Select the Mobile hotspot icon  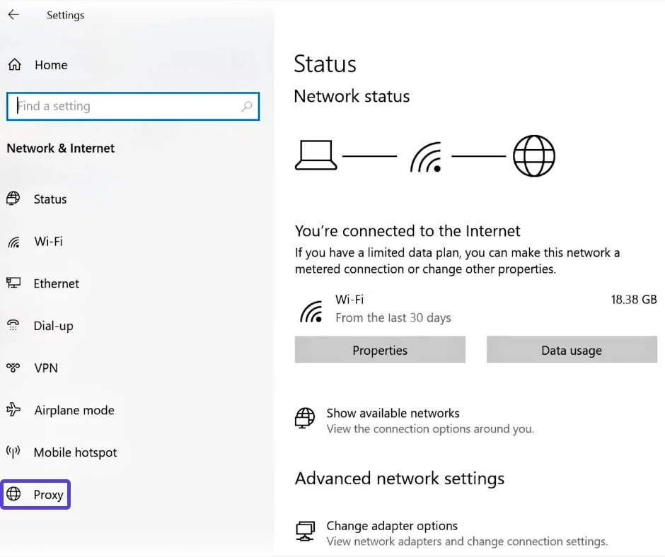[14, 453]
